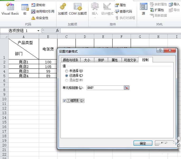Screen dimensions: 181x159
Task: Open COM 加载项 dialog
Action: pos(78,9)
